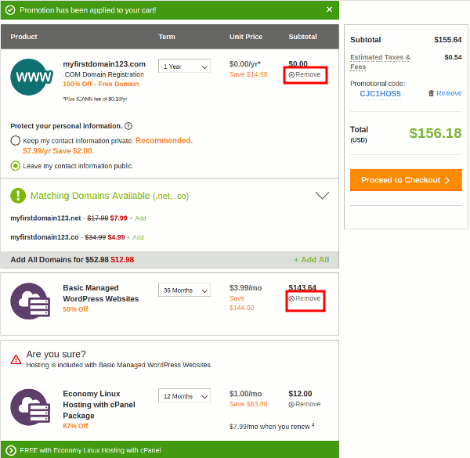Remove myfirstdomain123.com from cart
470x458 pixels.
(x=305, y=74)
